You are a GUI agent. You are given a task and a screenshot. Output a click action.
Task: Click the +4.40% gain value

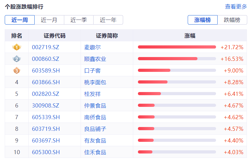coord(234,141)
